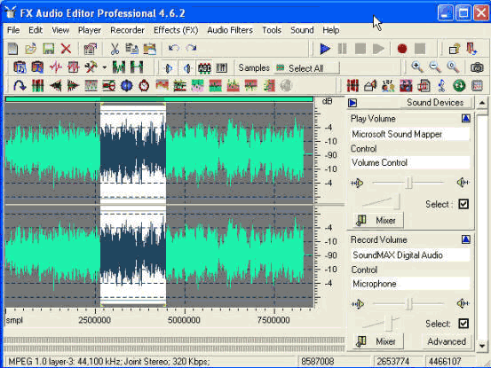Image resolution: width=491 pixels, height=368 pixels.
Task: Click the hammer and wrench tools icon
Action: pyautogui.click(x=91, y=67)
